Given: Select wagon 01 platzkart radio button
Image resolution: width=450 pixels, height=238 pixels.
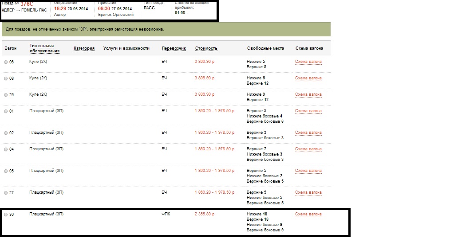Looking at the screenshot, I should (x=6, y=111).
